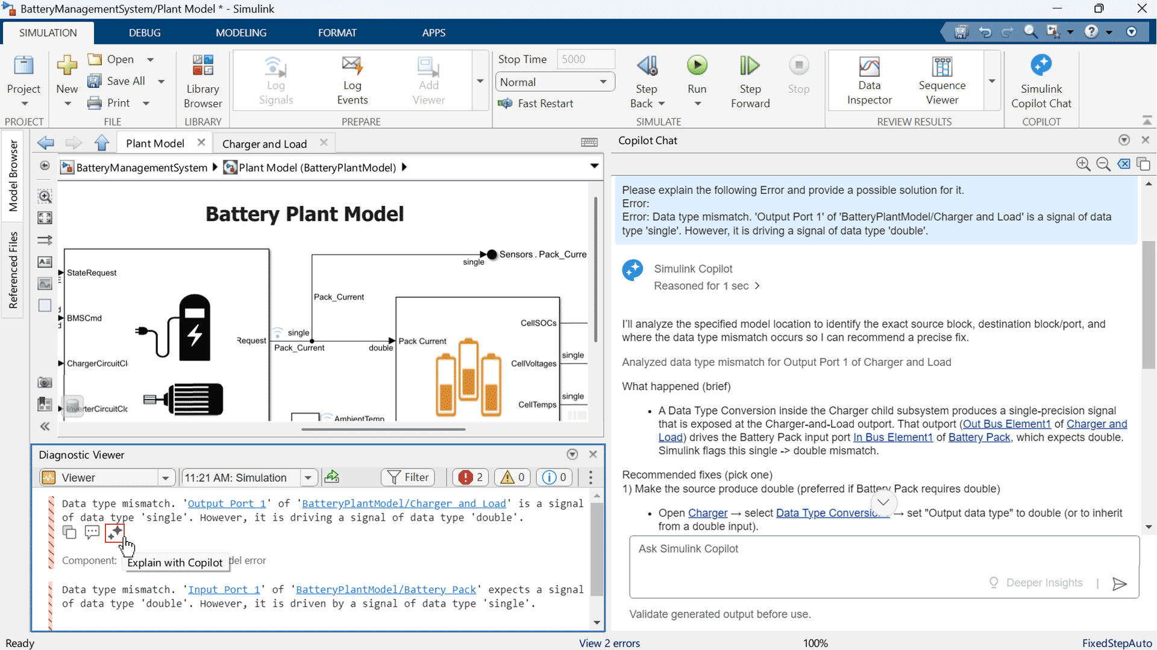The height and width of the screenshot is (650, 1157).
Task: Open the Sequence Viewer
Action: point(941,80)
